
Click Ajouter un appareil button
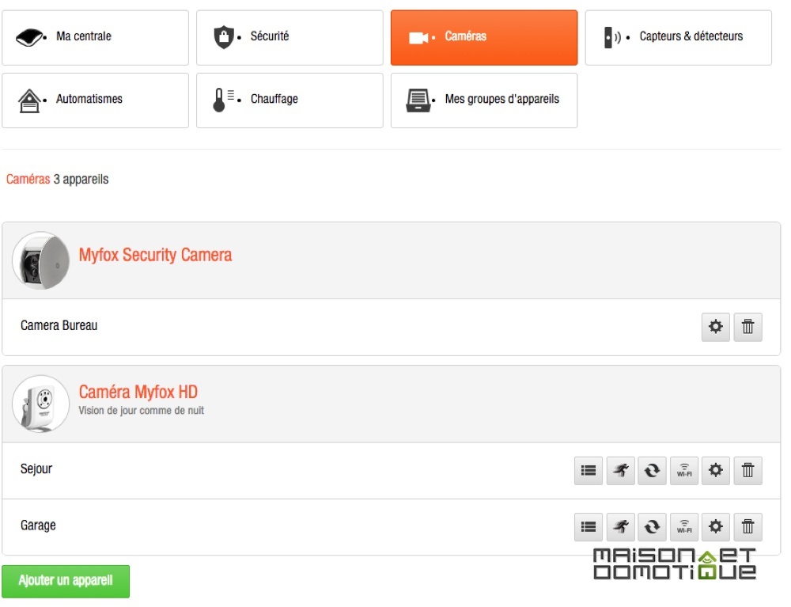[x=66, y=581]
